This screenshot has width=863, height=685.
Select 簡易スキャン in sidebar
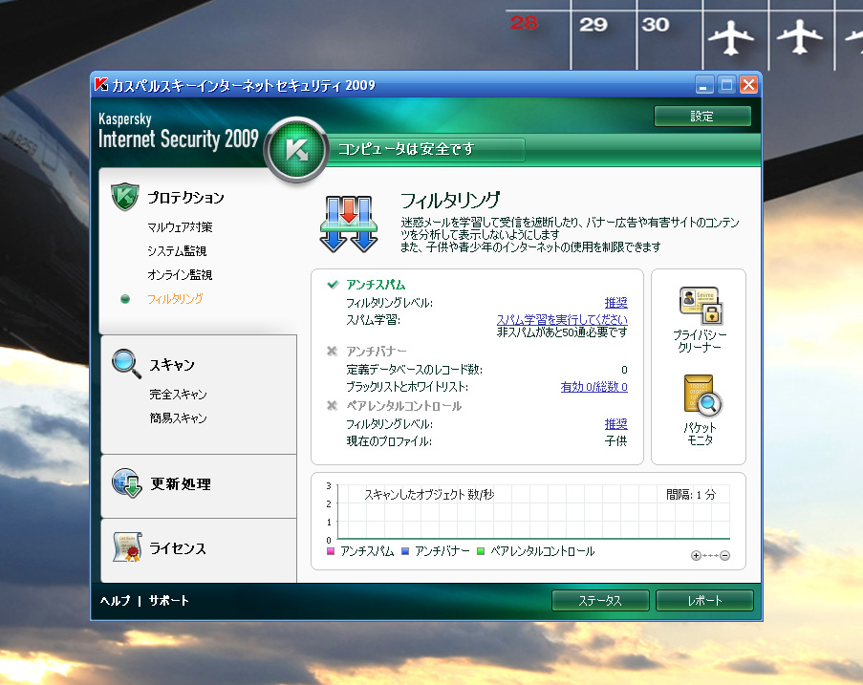pos(178,418)
